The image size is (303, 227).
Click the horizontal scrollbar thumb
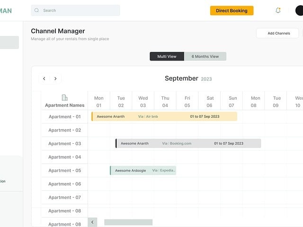pyautogui.click(x=128, y=222)
